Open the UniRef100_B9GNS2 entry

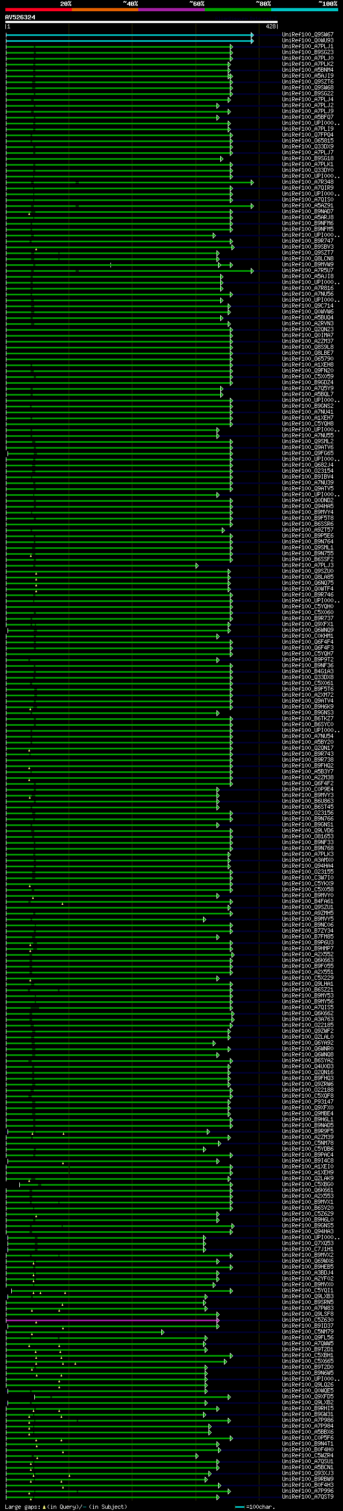pos(308,406)
